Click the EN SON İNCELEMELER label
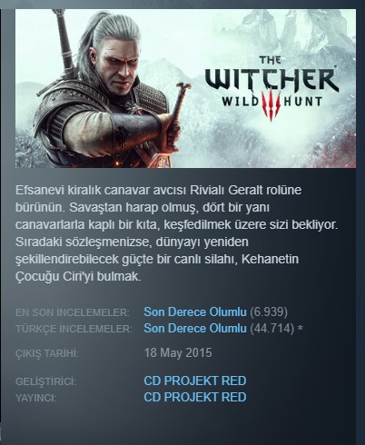 [73, 312]
